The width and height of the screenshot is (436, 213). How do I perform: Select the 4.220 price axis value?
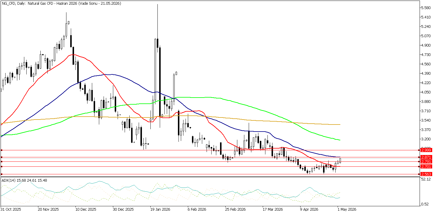coord(426,83)
